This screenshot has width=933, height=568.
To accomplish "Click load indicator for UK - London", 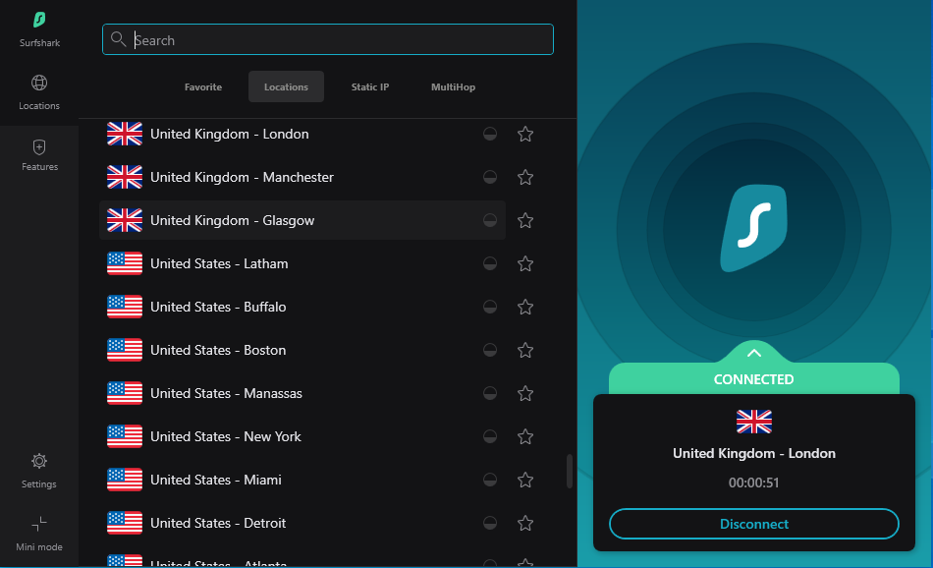I will pos(490,134).
